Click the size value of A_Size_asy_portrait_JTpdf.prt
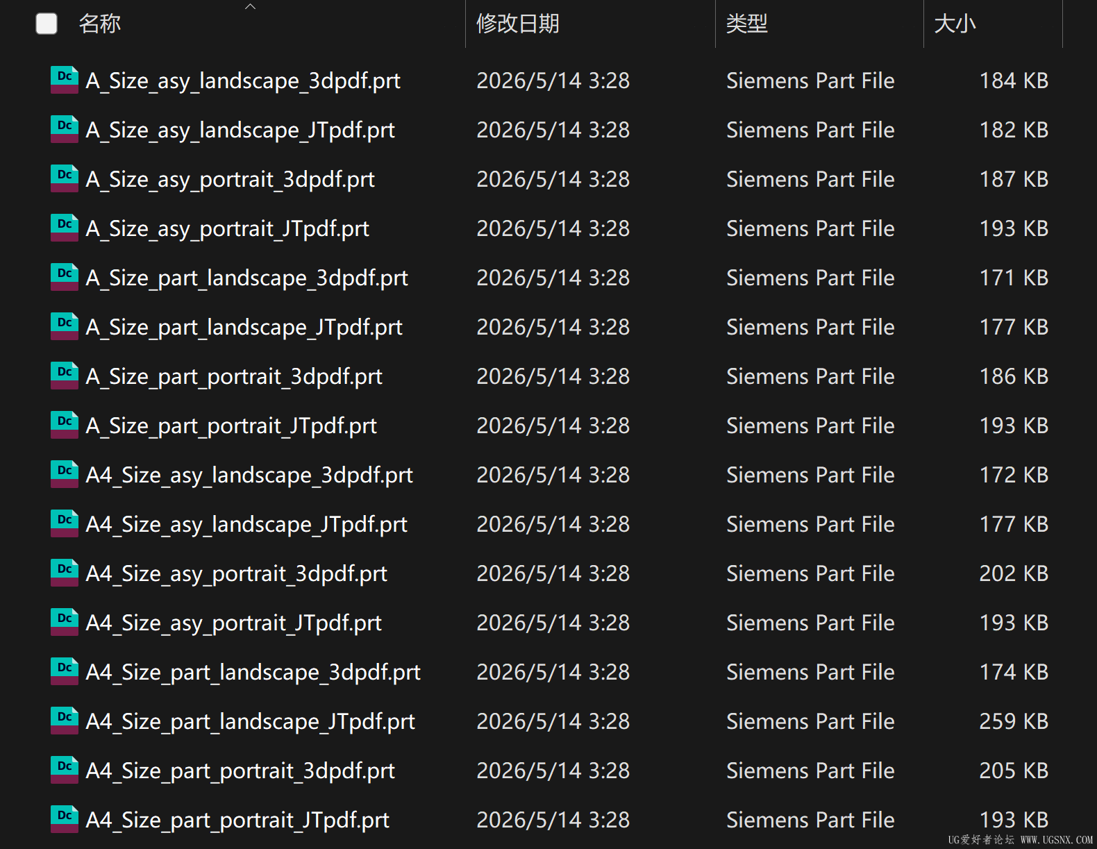This screenshot has width=1097, height=849. tap(1014, 228)
